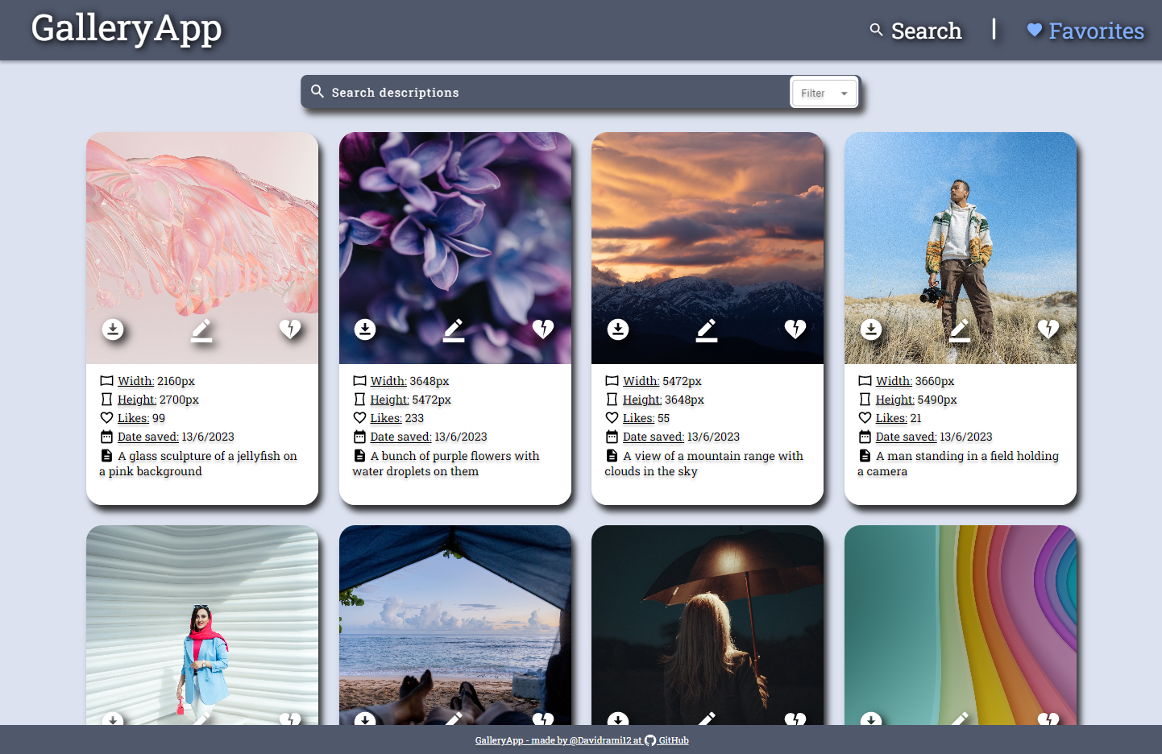Edit description of purple flowers photo
Viewport: 1162px width, 754px height.
tap(454, 329)
